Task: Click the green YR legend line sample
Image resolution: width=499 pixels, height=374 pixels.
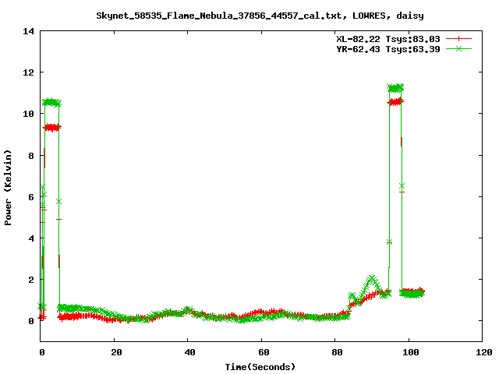Action: tap(458, 48)
